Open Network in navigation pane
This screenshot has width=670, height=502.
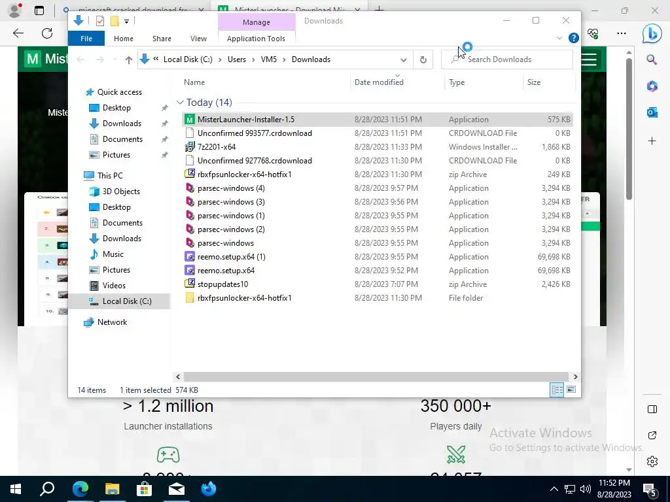(x=112, y=322)
